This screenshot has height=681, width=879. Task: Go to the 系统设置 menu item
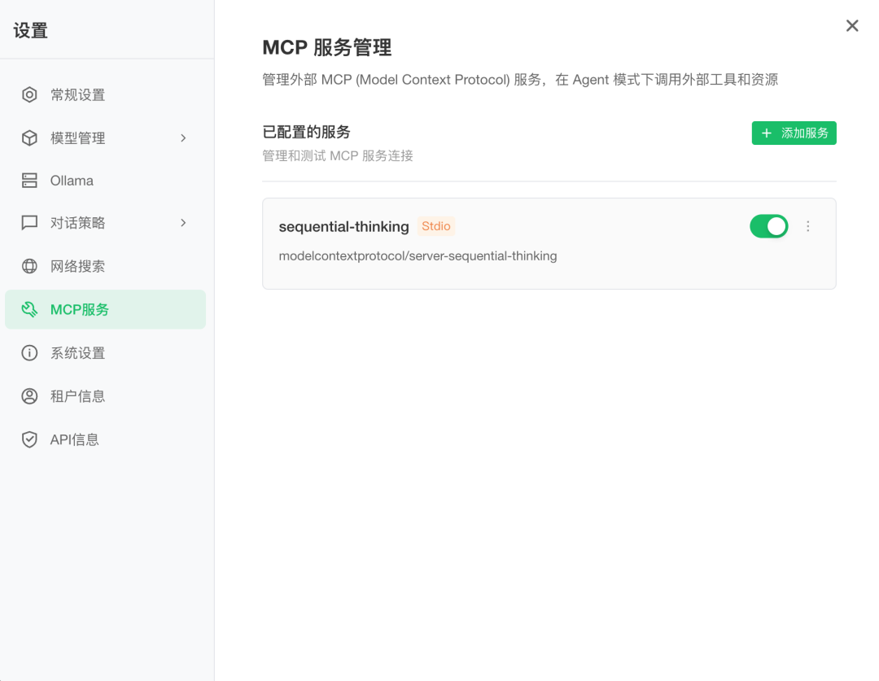click(x=80, y=352)
